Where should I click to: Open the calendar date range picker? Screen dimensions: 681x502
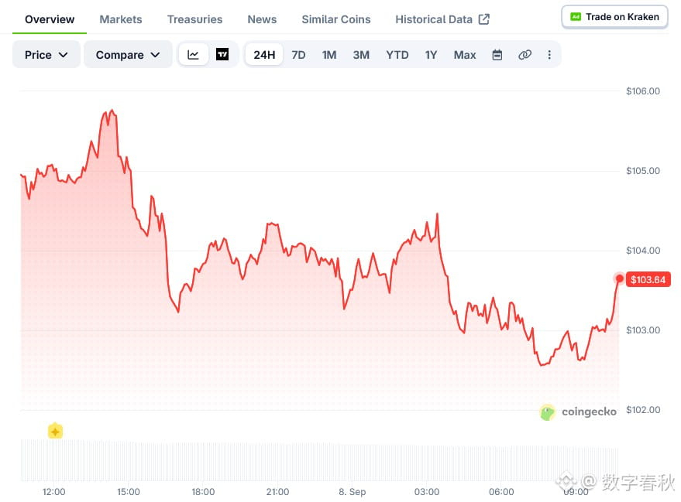tap(497, 55)
